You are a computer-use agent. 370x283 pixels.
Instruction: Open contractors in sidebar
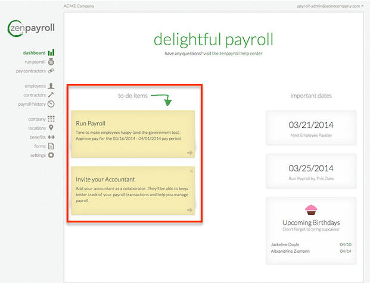click(x=35, y=95)
